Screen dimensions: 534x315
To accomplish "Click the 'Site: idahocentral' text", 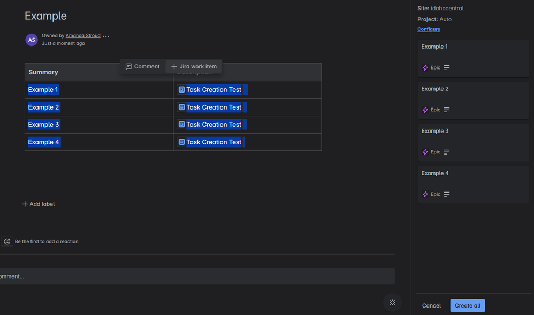I will pyautogui.click(x=440, y=8).
